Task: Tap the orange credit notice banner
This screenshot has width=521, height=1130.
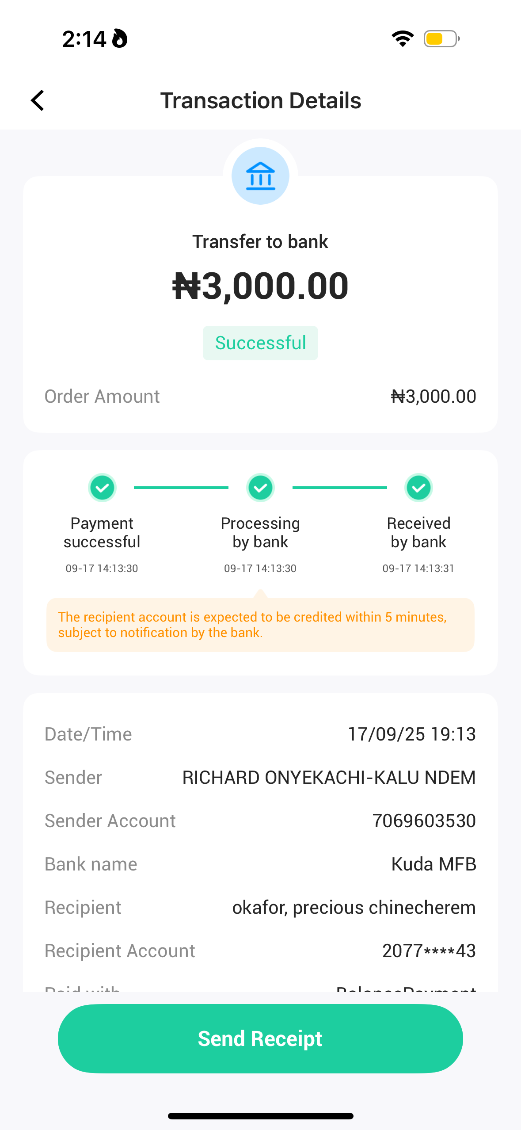Action: [x=260, y=625]
